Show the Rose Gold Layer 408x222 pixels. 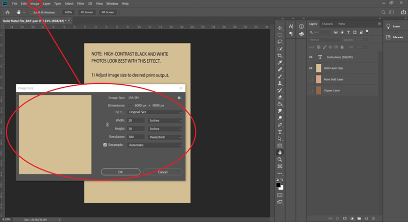pyautogui.click(x=311, y=80)
